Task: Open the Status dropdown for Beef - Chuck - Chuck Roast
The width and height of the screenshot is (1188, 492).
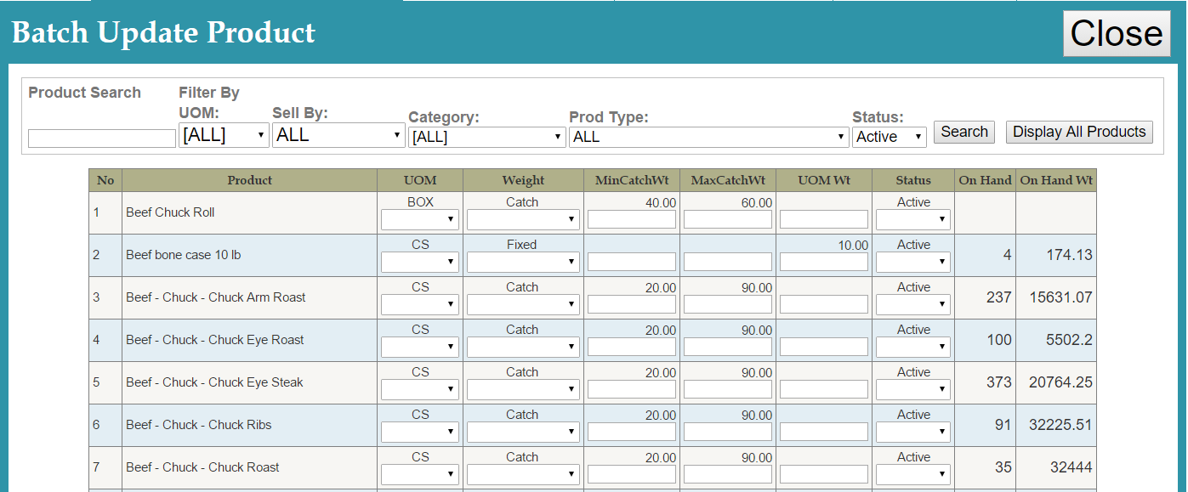Action: (x=912, y=474)
